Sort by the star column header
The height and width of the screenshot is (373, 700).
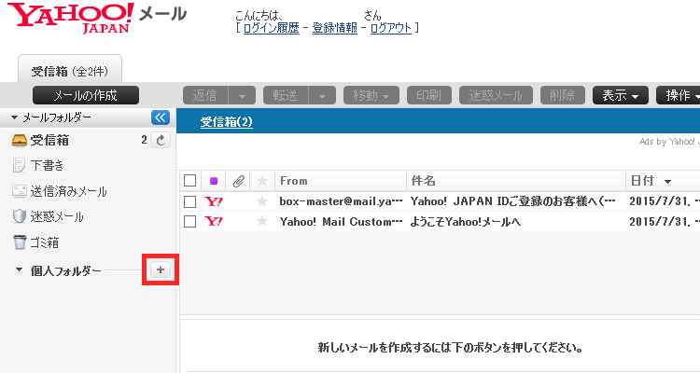coord(262,181)
